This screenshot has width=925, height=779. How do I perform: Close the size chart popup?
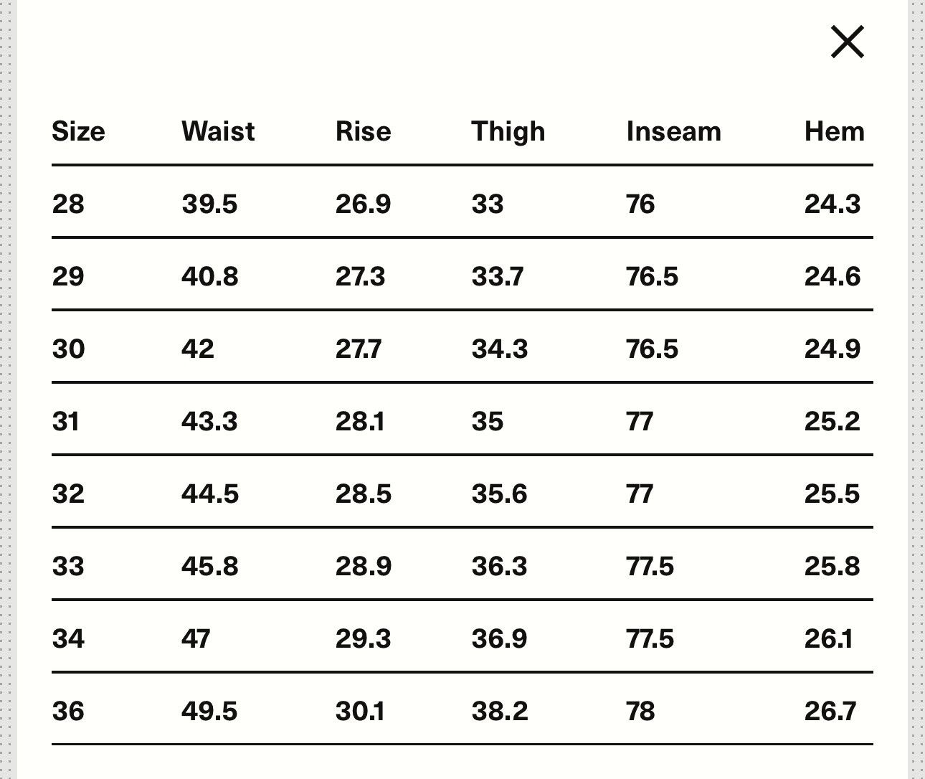[x=848, y=42]
